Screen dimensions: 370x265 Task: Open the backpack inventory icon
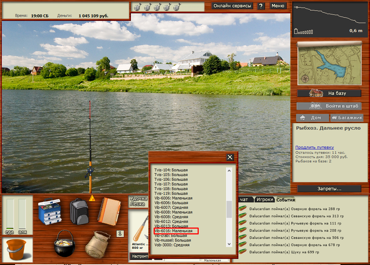(x=79, y=211)
